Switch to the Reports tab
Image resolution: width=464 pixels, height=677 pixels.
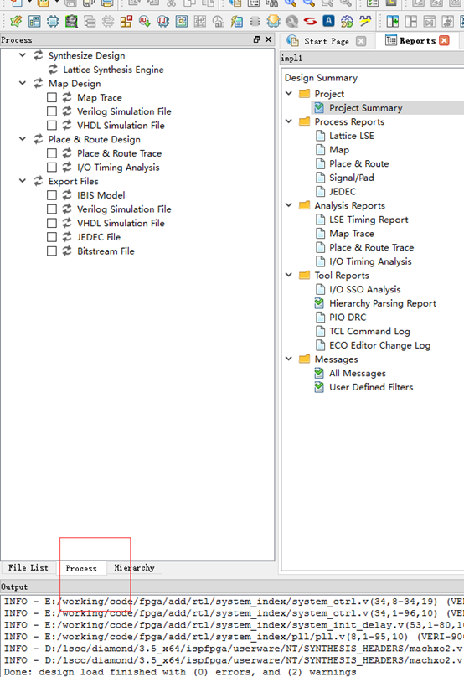[418, 40]
